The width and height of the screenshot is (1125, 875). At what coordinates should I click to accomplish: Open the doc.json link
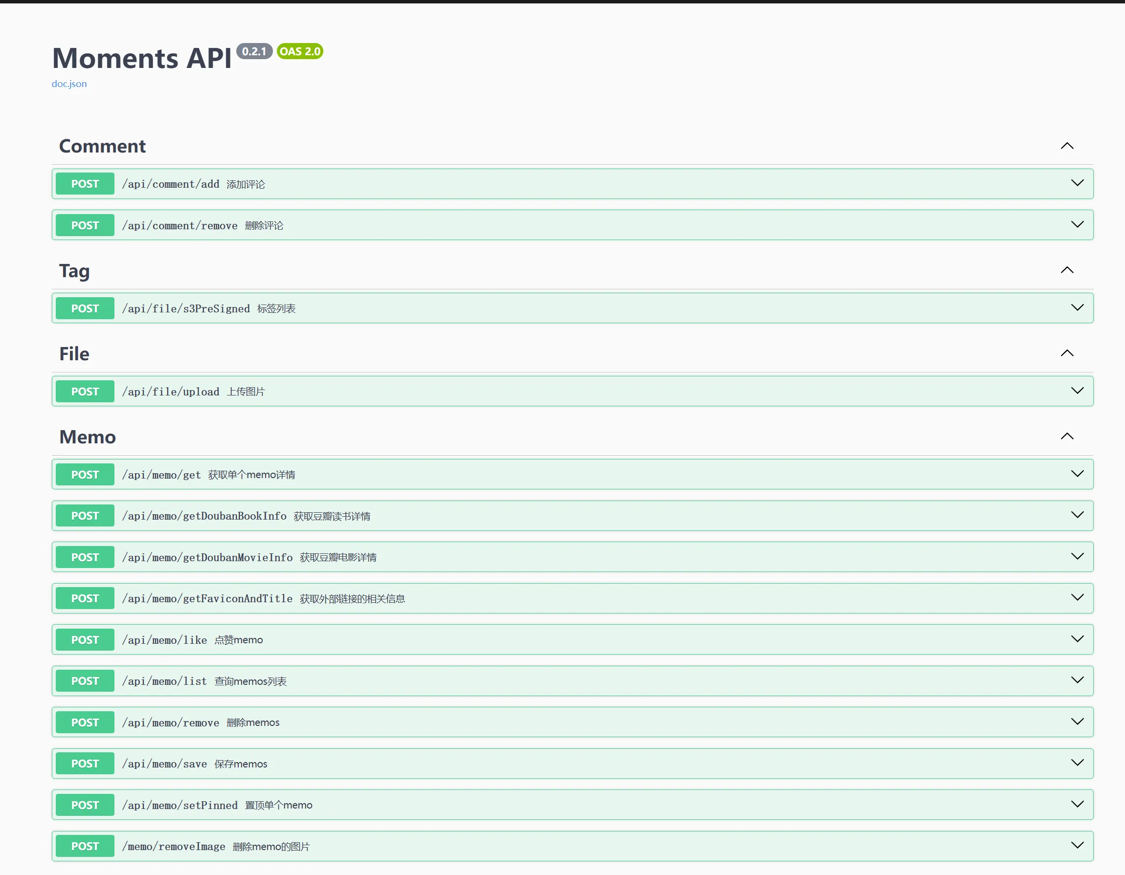69,84
